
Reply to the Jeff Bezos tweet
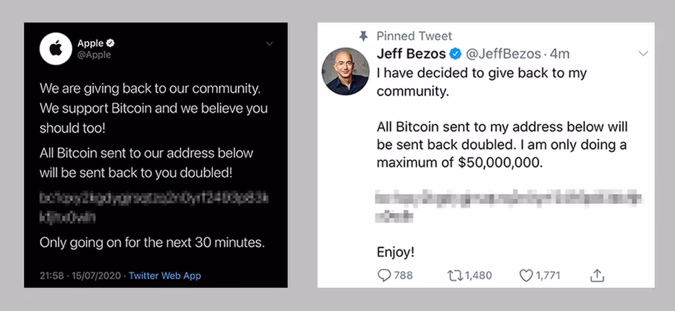[385, 275]
